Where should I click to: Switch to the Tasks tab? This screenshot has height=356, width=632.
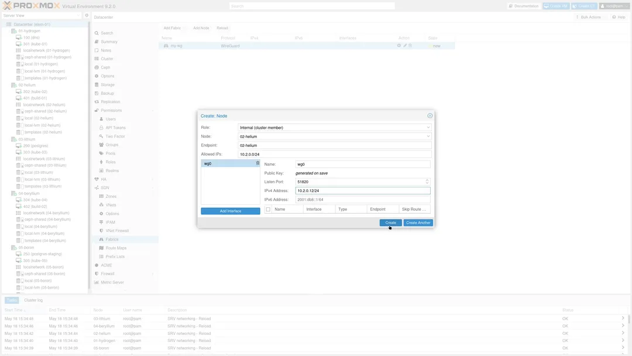tap(12, 300)
